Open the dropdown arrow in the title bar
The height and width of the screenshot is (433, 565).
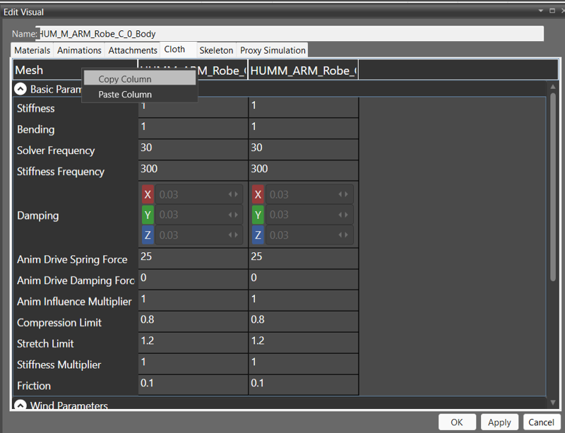click(540, 11)
